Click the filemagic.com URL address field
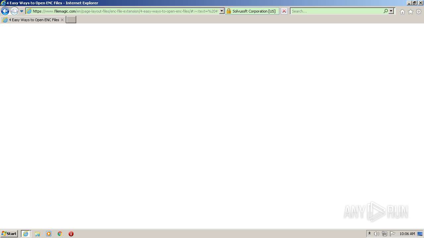 coord(125,11)
